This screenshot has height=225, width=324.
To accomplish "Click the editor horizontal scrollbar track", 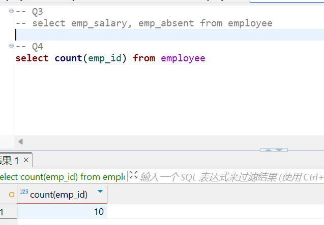I will 153,141.
